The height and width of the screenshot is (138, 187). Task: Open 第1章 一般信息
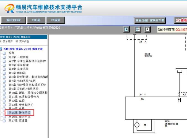click(18, 57)
